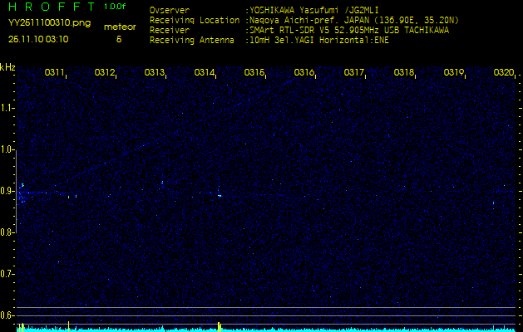Click the 0314 time label
This screenshot has height=332, width=523.
205,73
